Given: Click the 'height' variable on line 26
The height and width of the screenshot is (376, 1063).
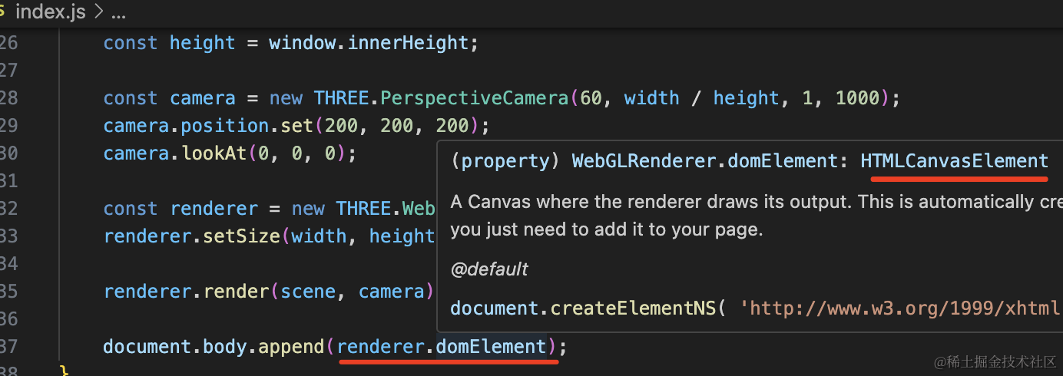Looking at the screenshot, I should [203, 43].
